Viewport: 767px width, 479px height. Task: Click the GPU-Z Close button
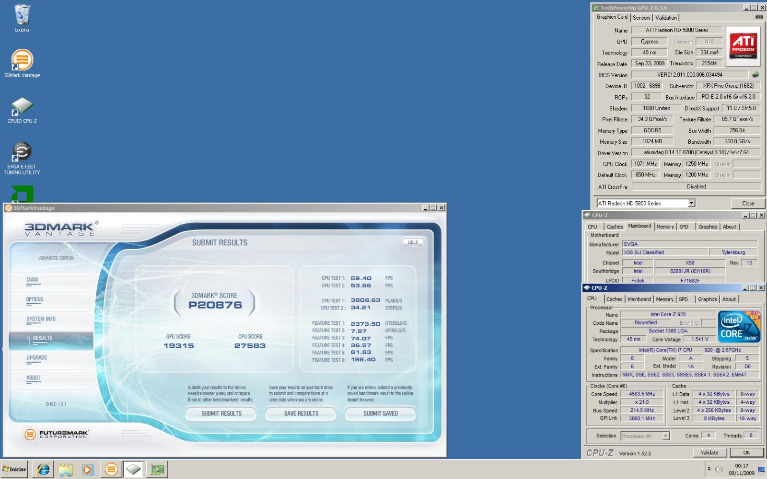tap(748, 204)
